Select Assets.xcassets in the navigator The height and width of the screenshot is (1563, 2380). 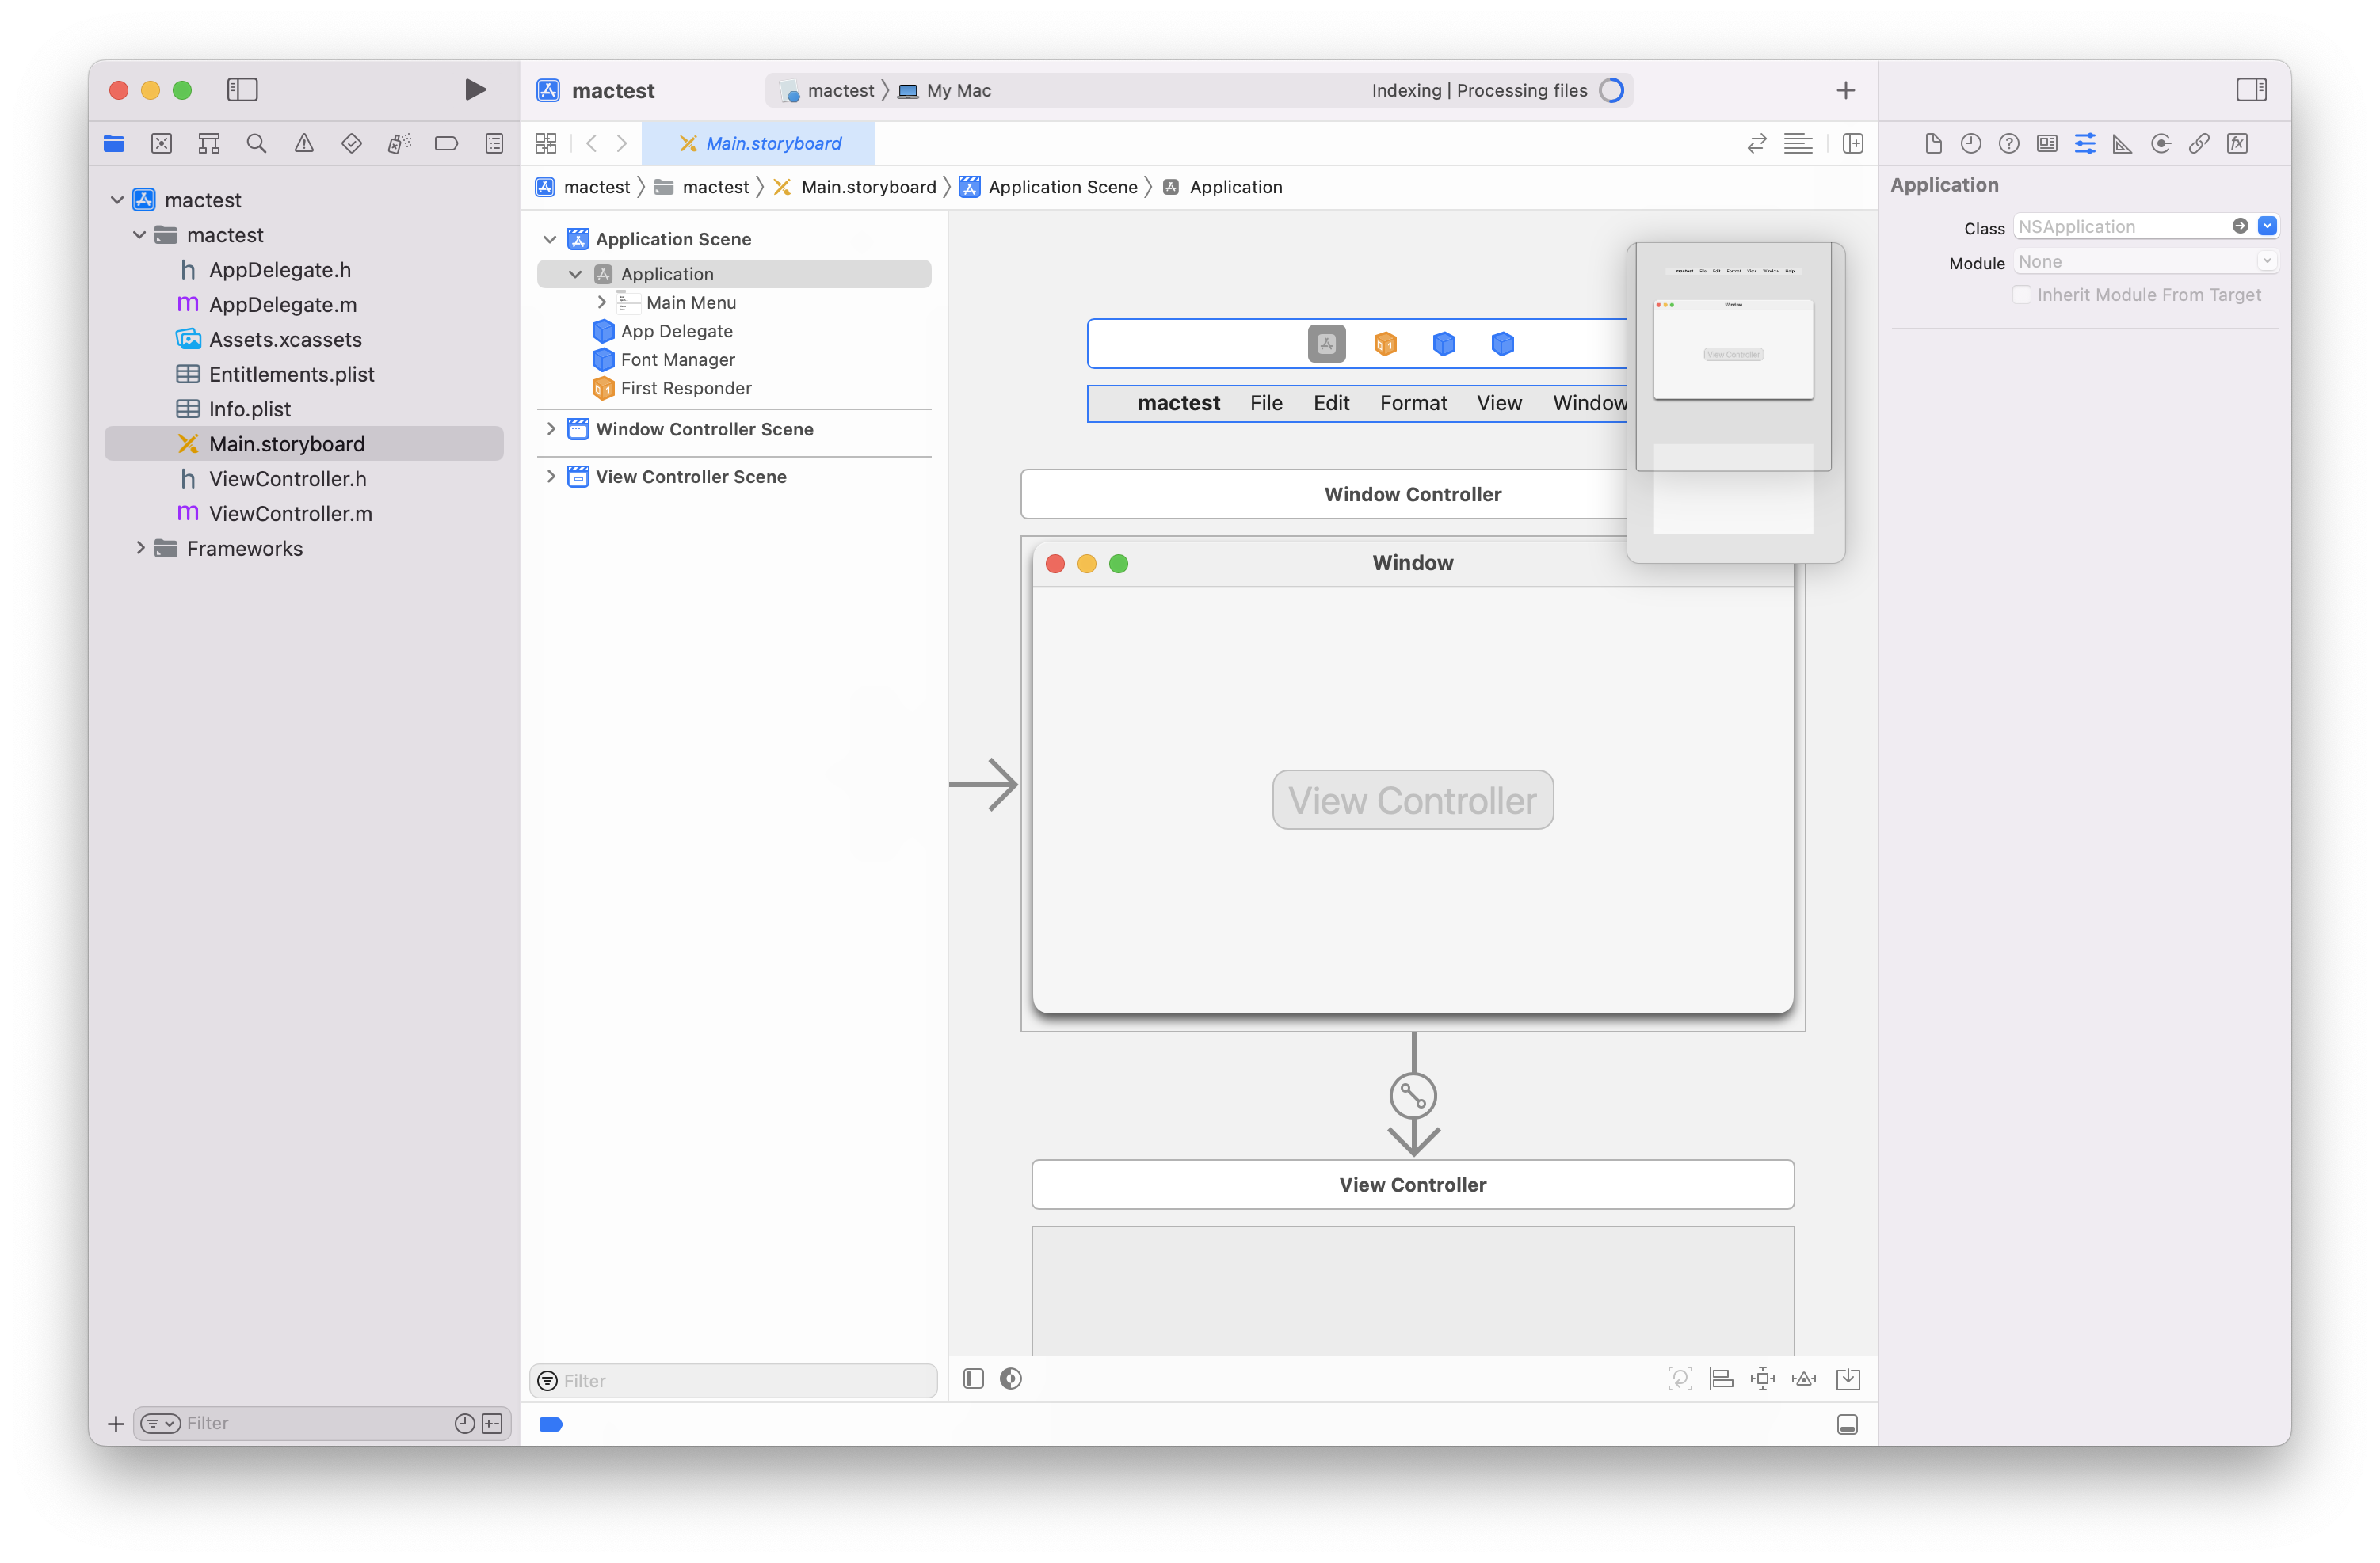point(285,340)
